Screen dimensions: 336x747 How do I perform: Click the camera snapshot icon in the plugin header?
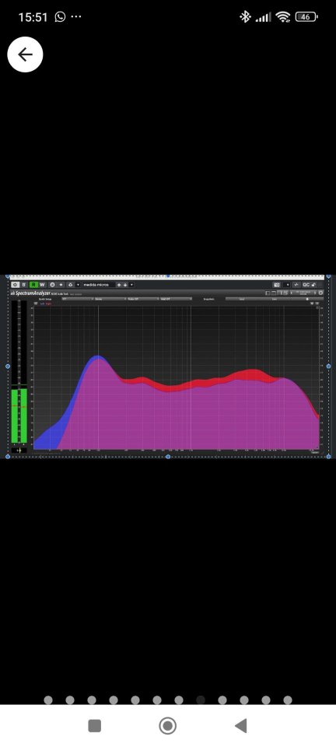(x=277, y=285)
